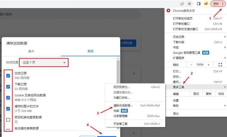Click the 100% zoom value

pyautogui.click(x=200, y=65)
